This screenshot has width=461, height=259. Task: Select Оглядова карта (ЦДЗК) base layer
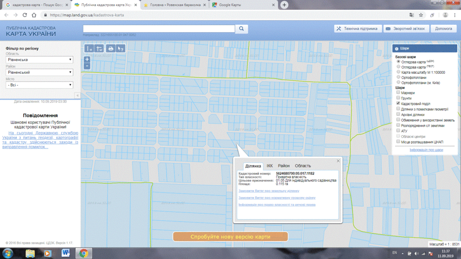click(x=398, y=62)
